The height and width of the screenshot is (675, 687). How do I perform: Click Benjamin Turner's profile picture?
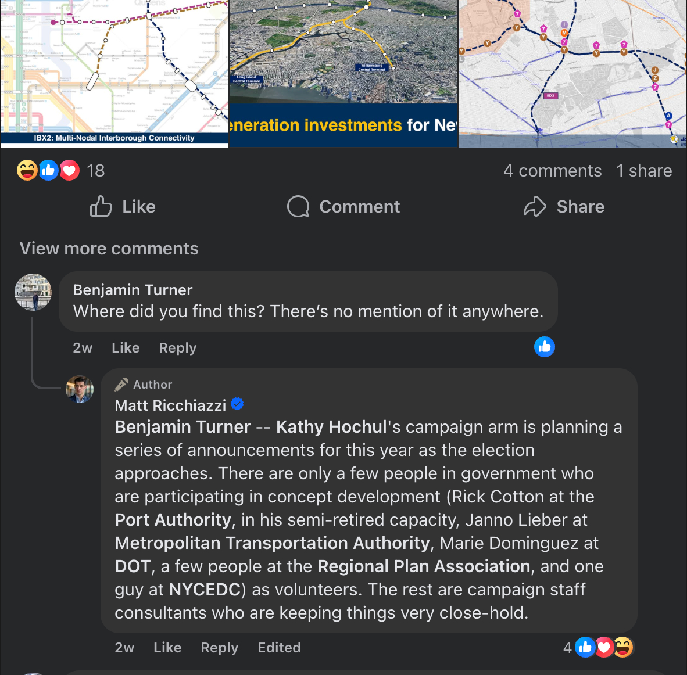point(33,292)
